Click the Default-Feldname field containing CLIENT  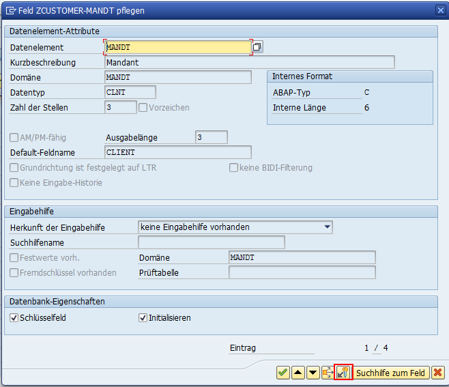click(177, 152)
